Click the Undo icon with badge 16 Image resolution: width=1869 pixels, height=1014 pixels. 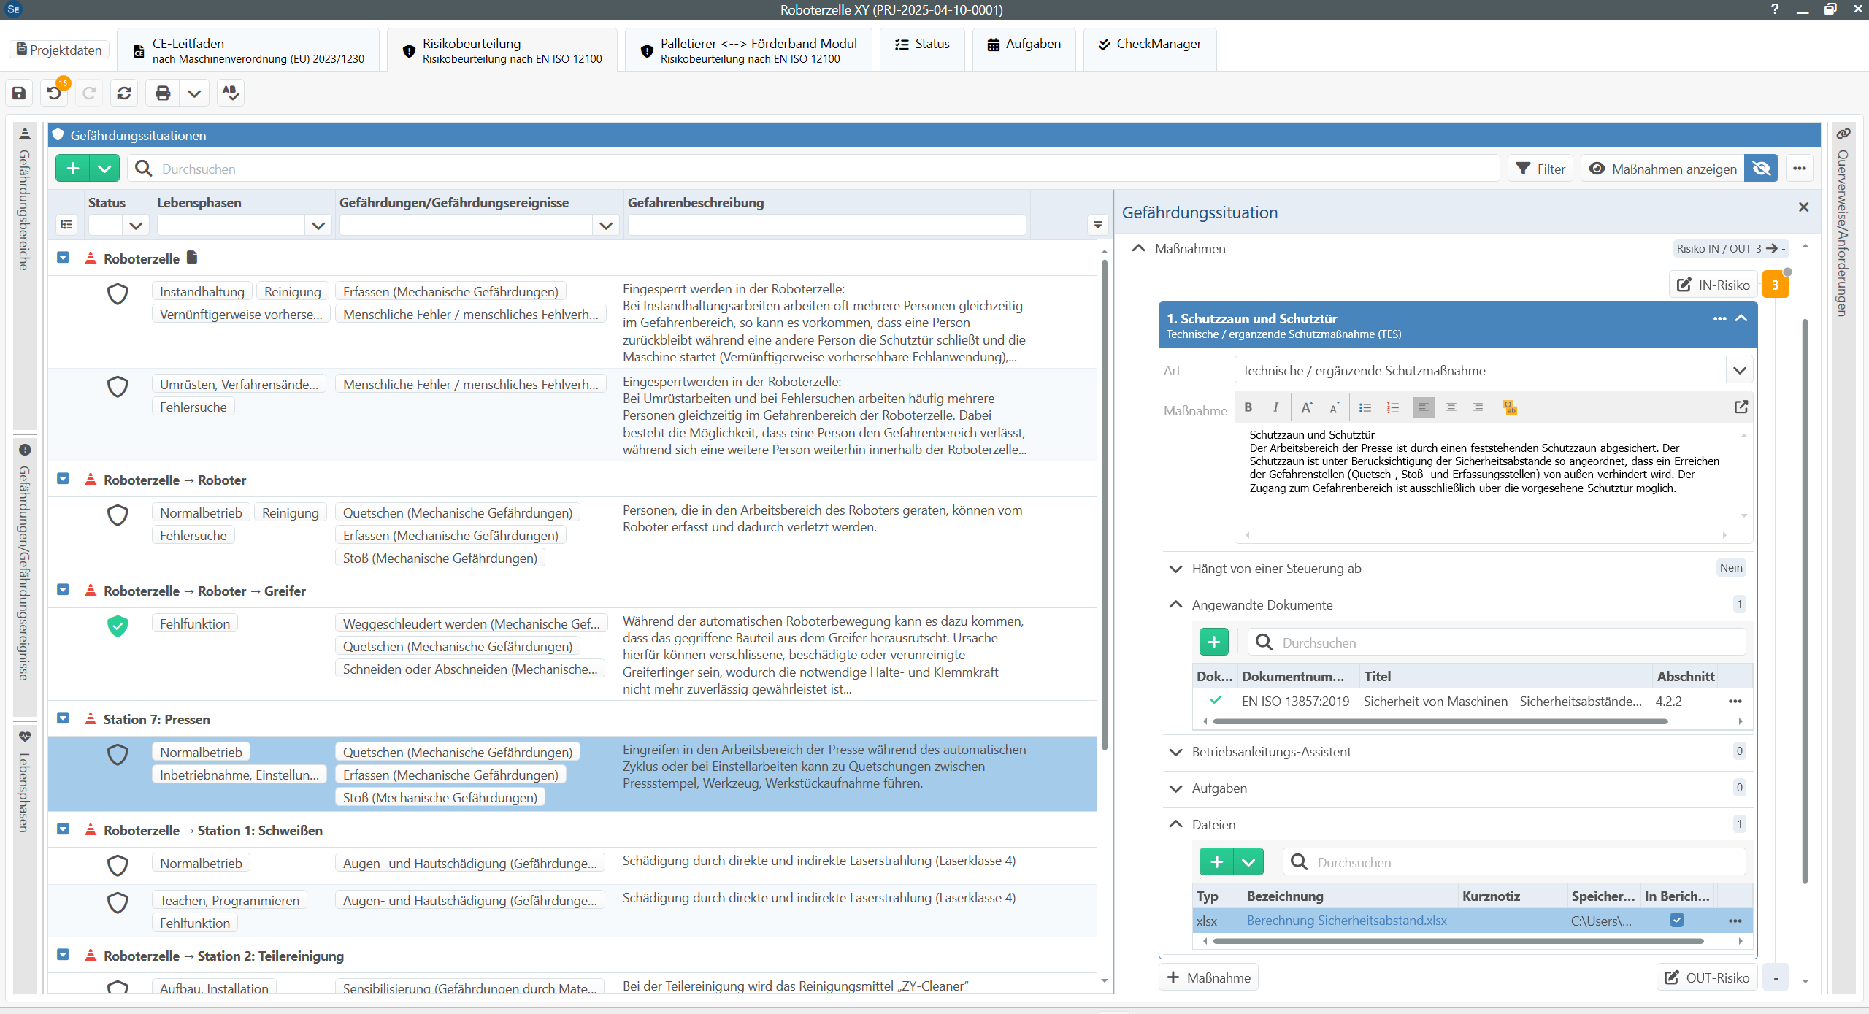coord(54,93)
